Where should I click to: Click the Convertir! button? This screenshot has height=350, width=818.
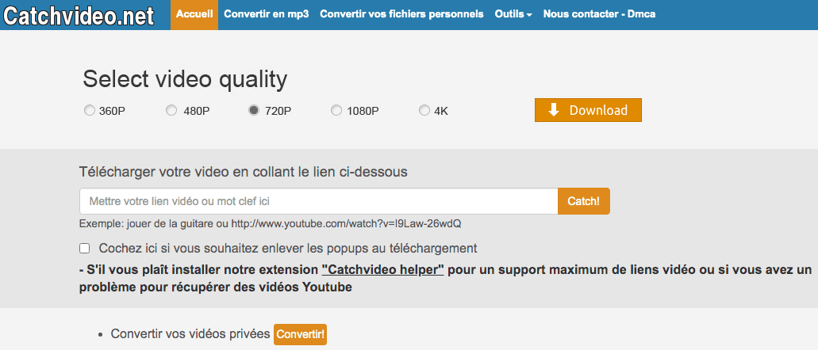tap(300, 334)
